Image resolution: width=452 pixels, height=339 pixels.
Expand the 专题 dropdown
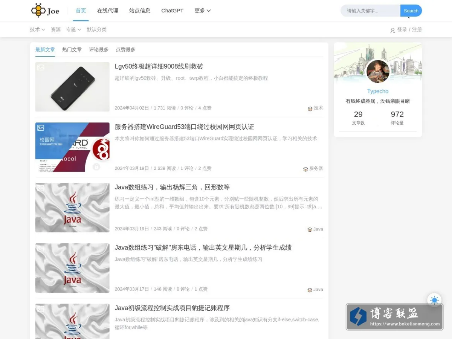pos(73,29)
